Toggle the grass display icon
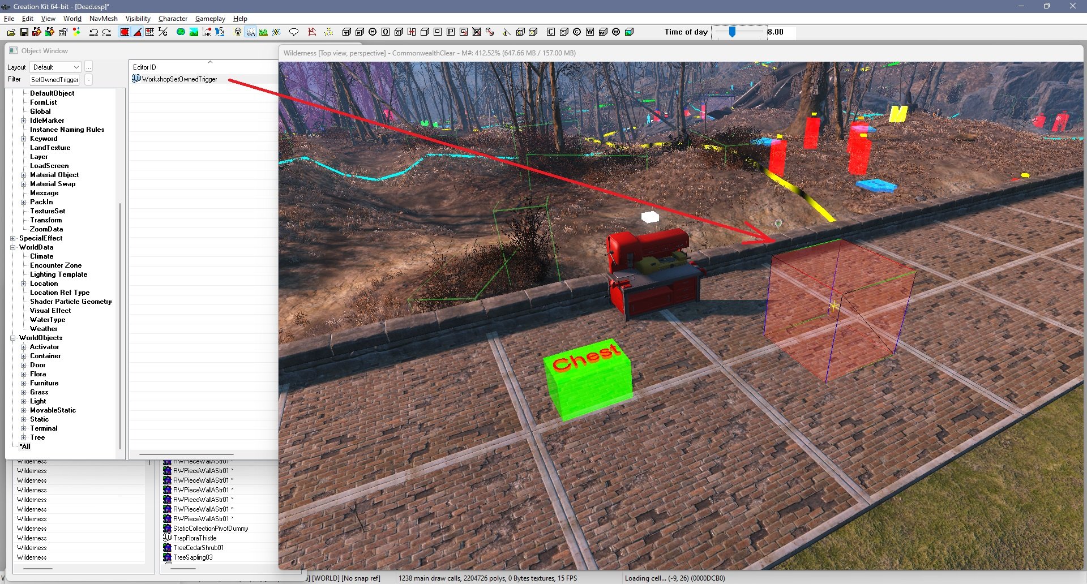 (x=263, y=32)
